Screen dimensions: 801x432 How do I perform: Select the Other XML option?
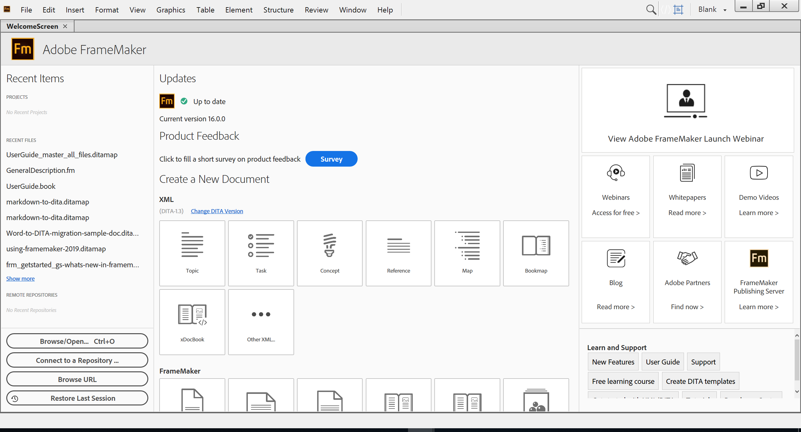[x=261, y=322]
